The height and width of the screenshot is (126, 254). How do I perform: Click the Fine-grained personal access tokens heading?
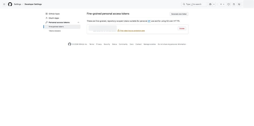tap(108, 14)
